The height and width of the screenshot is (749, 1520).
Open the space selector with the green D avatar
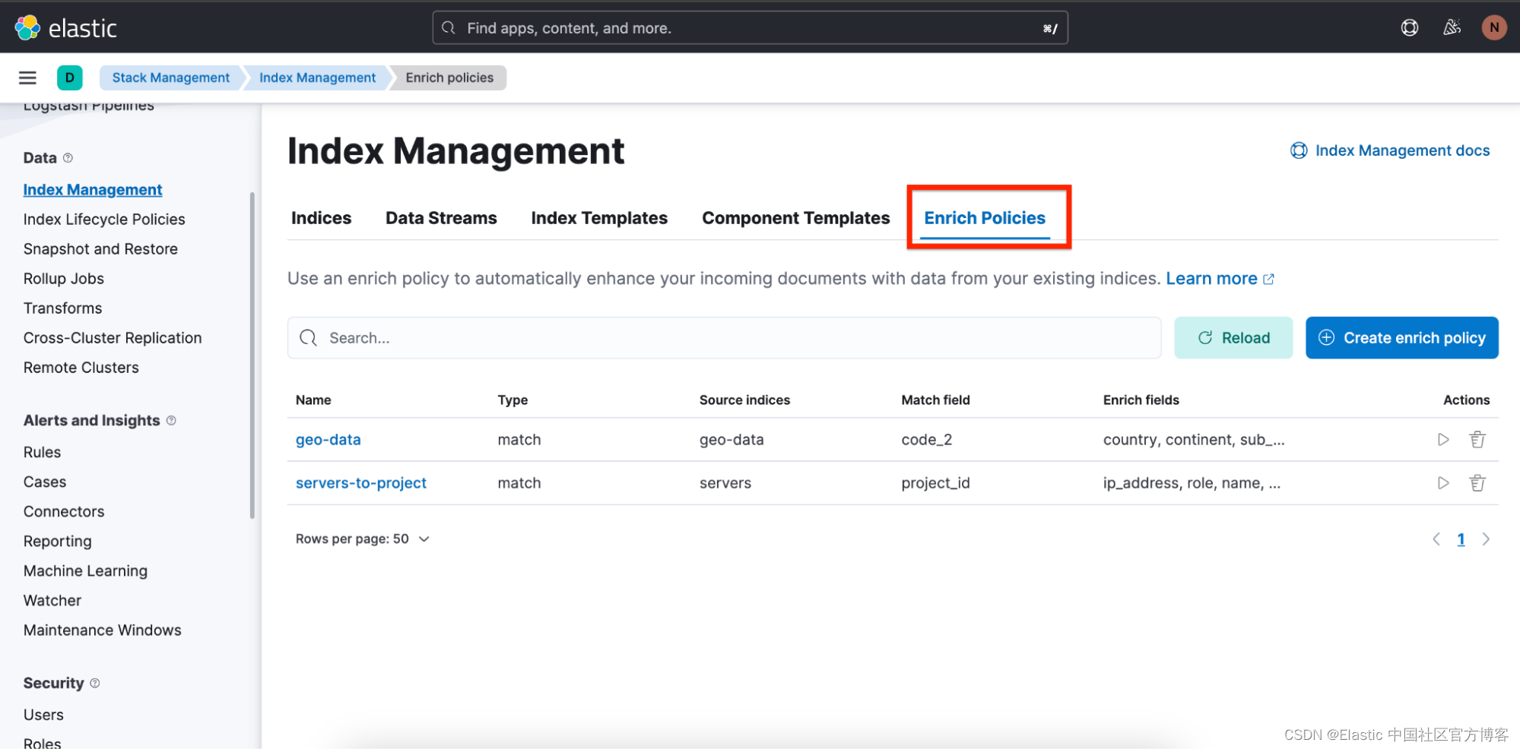[x=70, y=77]
